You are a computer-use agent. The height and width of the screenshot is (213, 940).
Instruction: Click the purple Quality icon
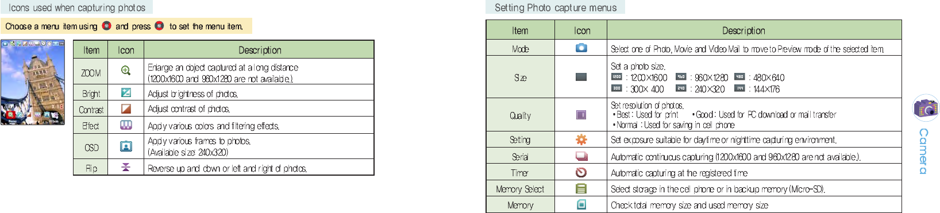581,115
